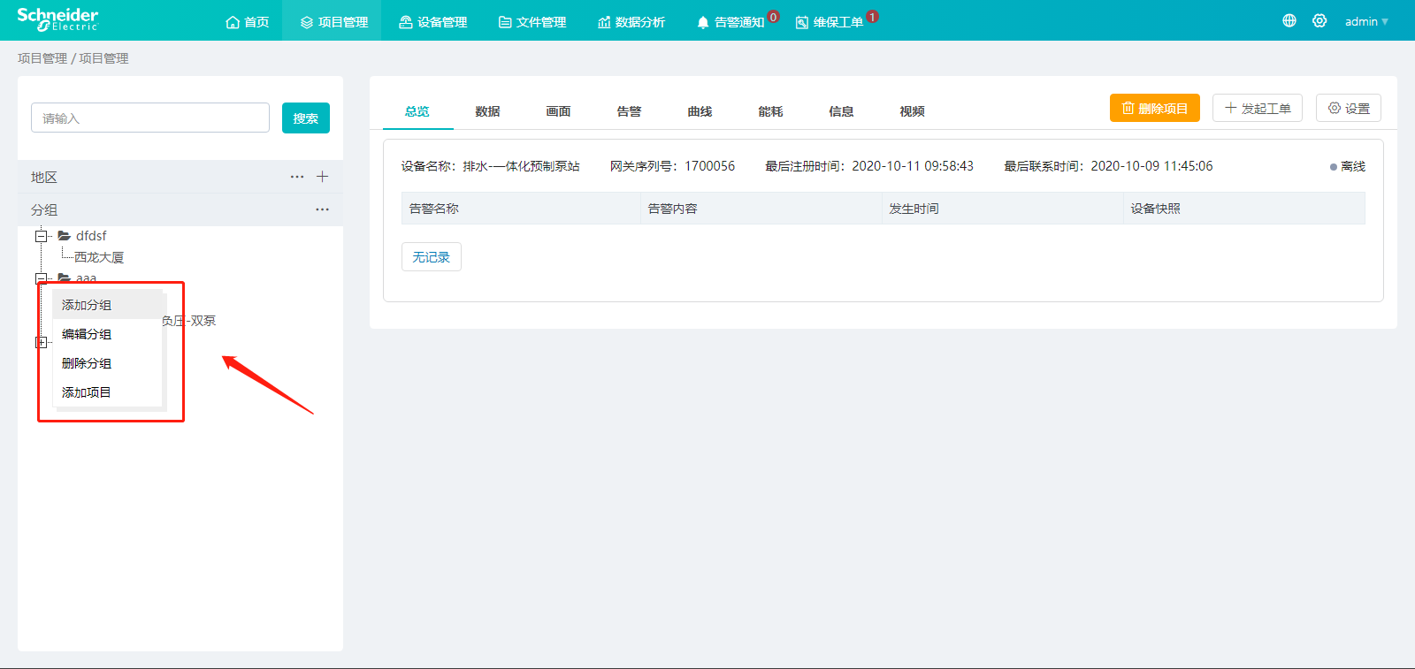Collapse the dfdsf tree node

41,236
